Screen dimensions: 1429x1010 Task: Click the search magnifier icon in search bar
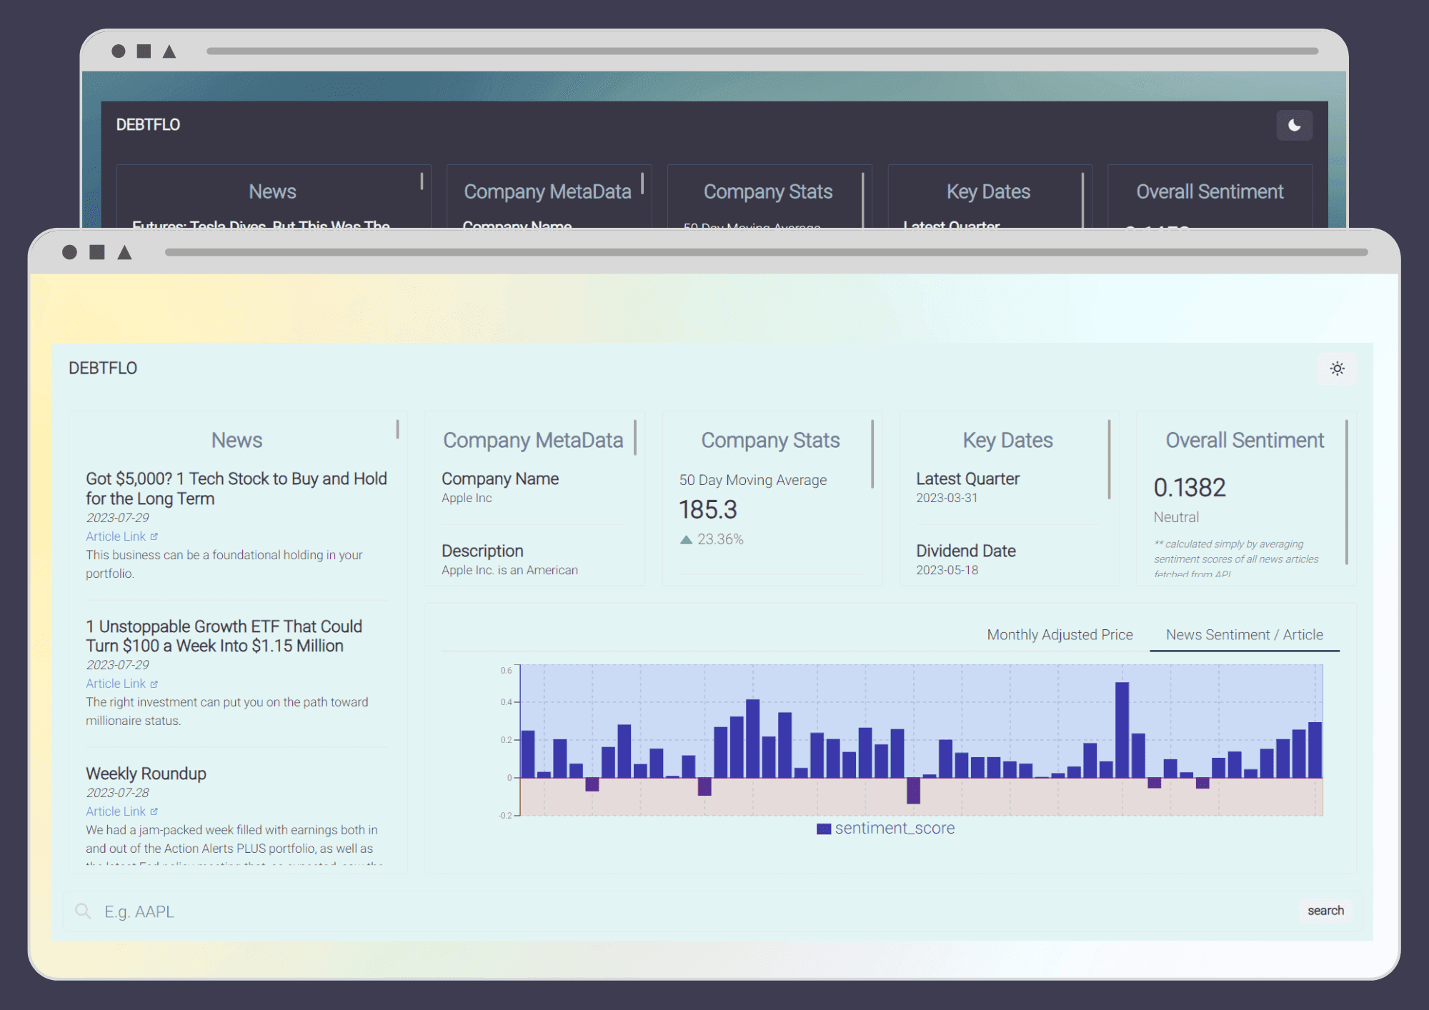pos(83,911)
